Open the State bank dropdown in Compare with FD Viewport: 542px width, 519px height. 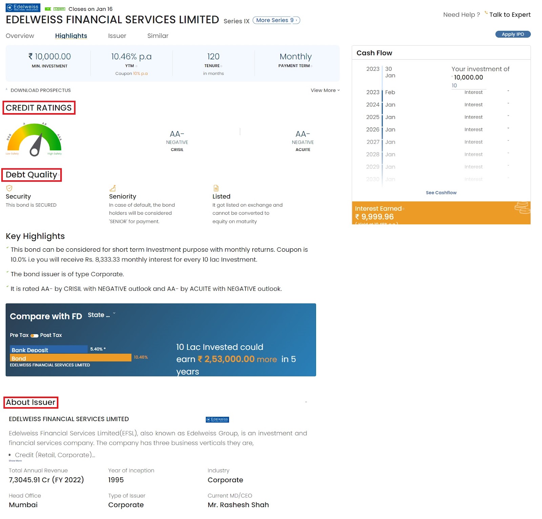coord(102,315)
